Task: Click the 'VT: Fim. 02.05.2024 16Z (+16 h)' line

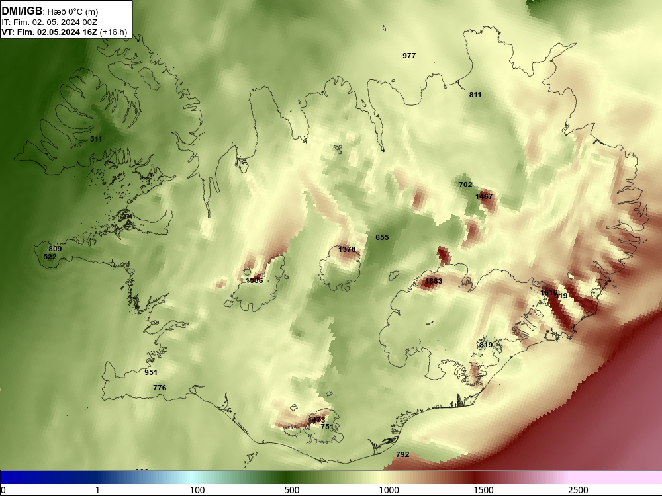Action: (64, 32)
